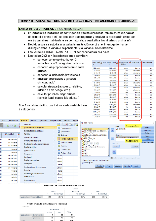Viewport: 156px width, 221px height.
Task: Open the Ampliaciones menu
Action: click(56, 121)
